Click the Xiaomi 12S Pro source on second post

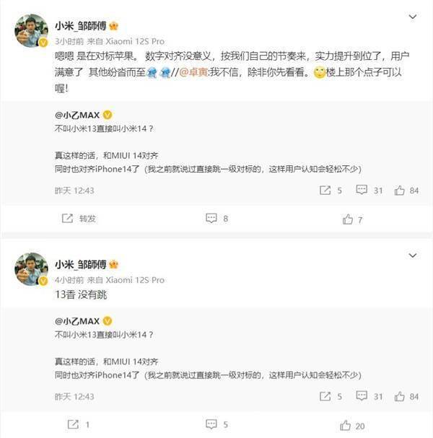(135, 280)
